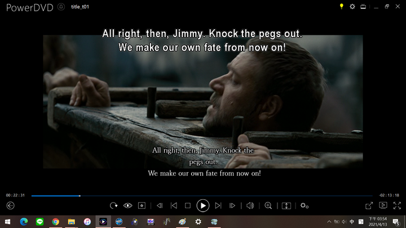This screenshot has height=228, width=406.
Task: Open iTunes music icon in taskbar
Action: tap(87, 222)
